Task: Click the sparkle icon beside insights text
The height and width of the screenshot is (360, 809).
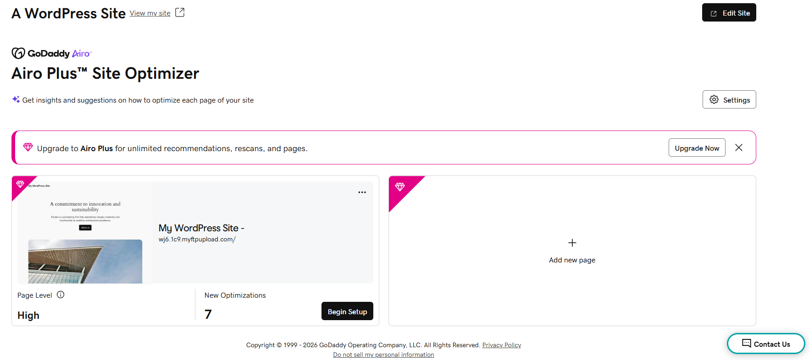Action: pos(16,99)
